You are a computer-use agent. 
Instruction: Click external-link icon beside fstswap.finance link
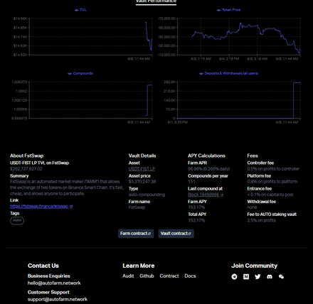71,207
